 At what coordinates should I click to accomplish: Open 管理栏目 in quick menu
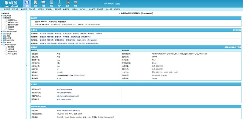[43, 37]
